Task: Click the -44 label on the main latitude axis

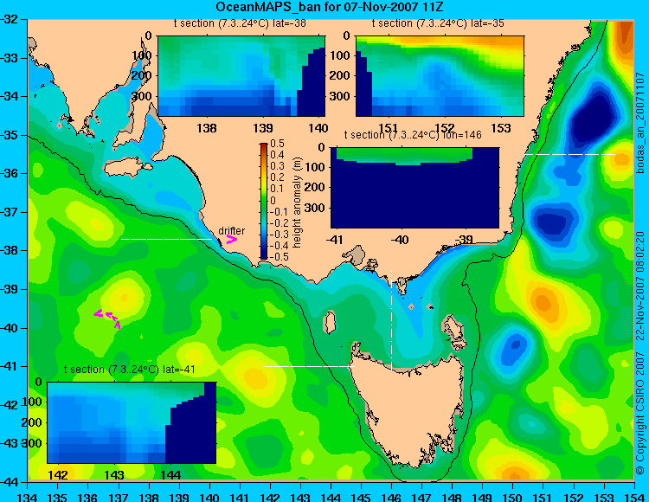Action: click(10, 482)
